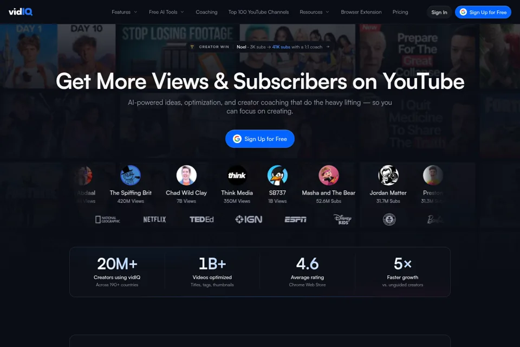Image resolution: width=520 pixels, height=347 pixels.
Task: Click the DAY 10 video thumbnail
Action: pos(87,56)
